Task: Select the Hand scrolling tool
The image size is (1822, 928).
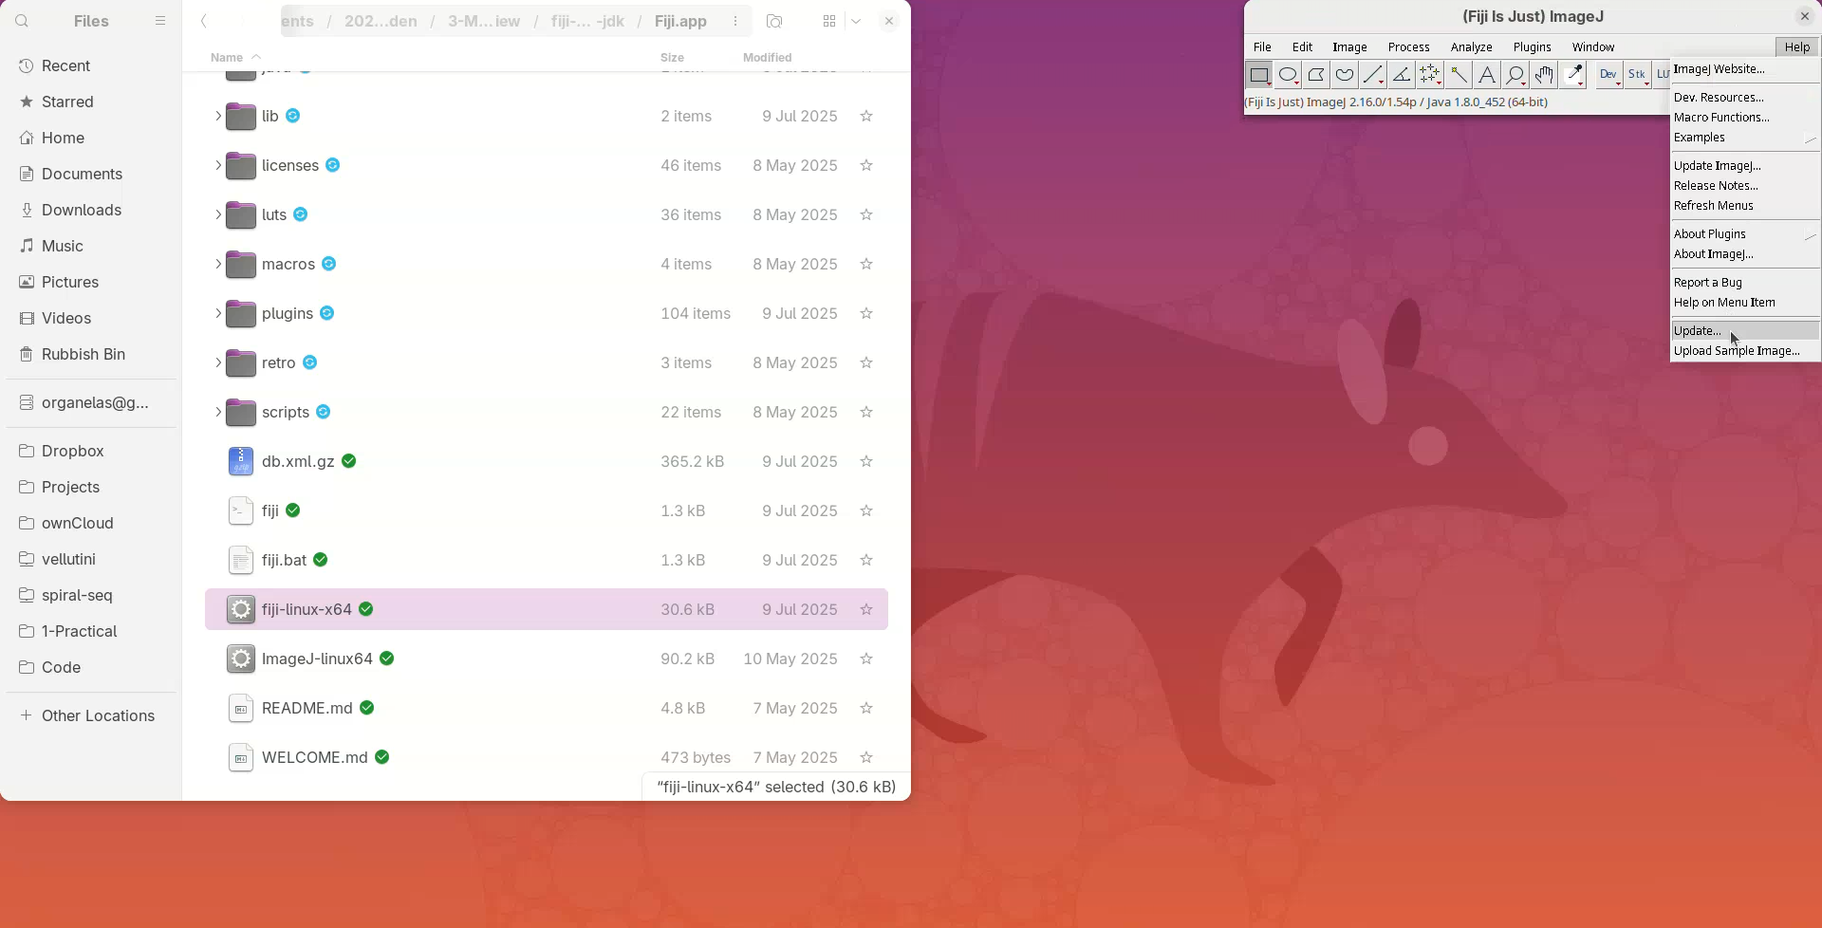Action: pos(1544,75)
